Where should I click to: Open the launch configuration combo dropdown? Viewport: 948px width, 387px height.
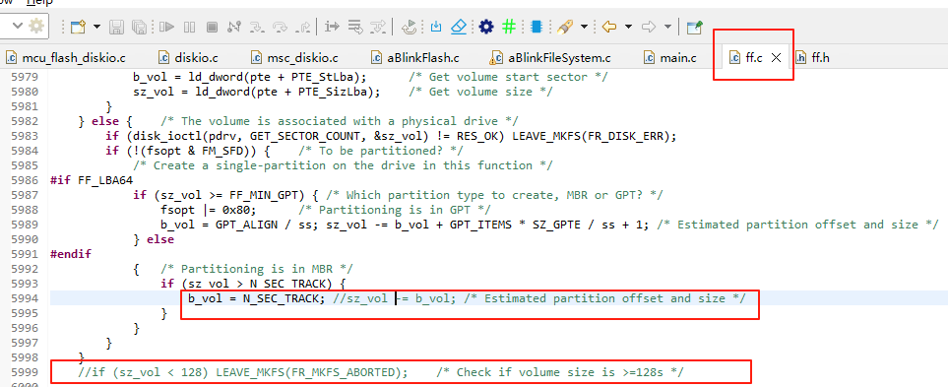pyautogui.click(x=17, y=26)
